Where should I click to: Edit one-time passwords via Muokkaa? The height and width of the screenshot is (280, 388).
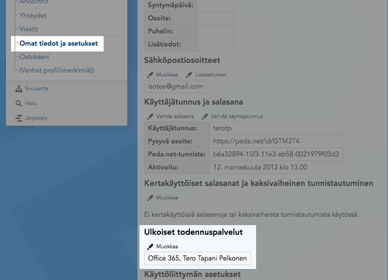(x=151, y=197)
